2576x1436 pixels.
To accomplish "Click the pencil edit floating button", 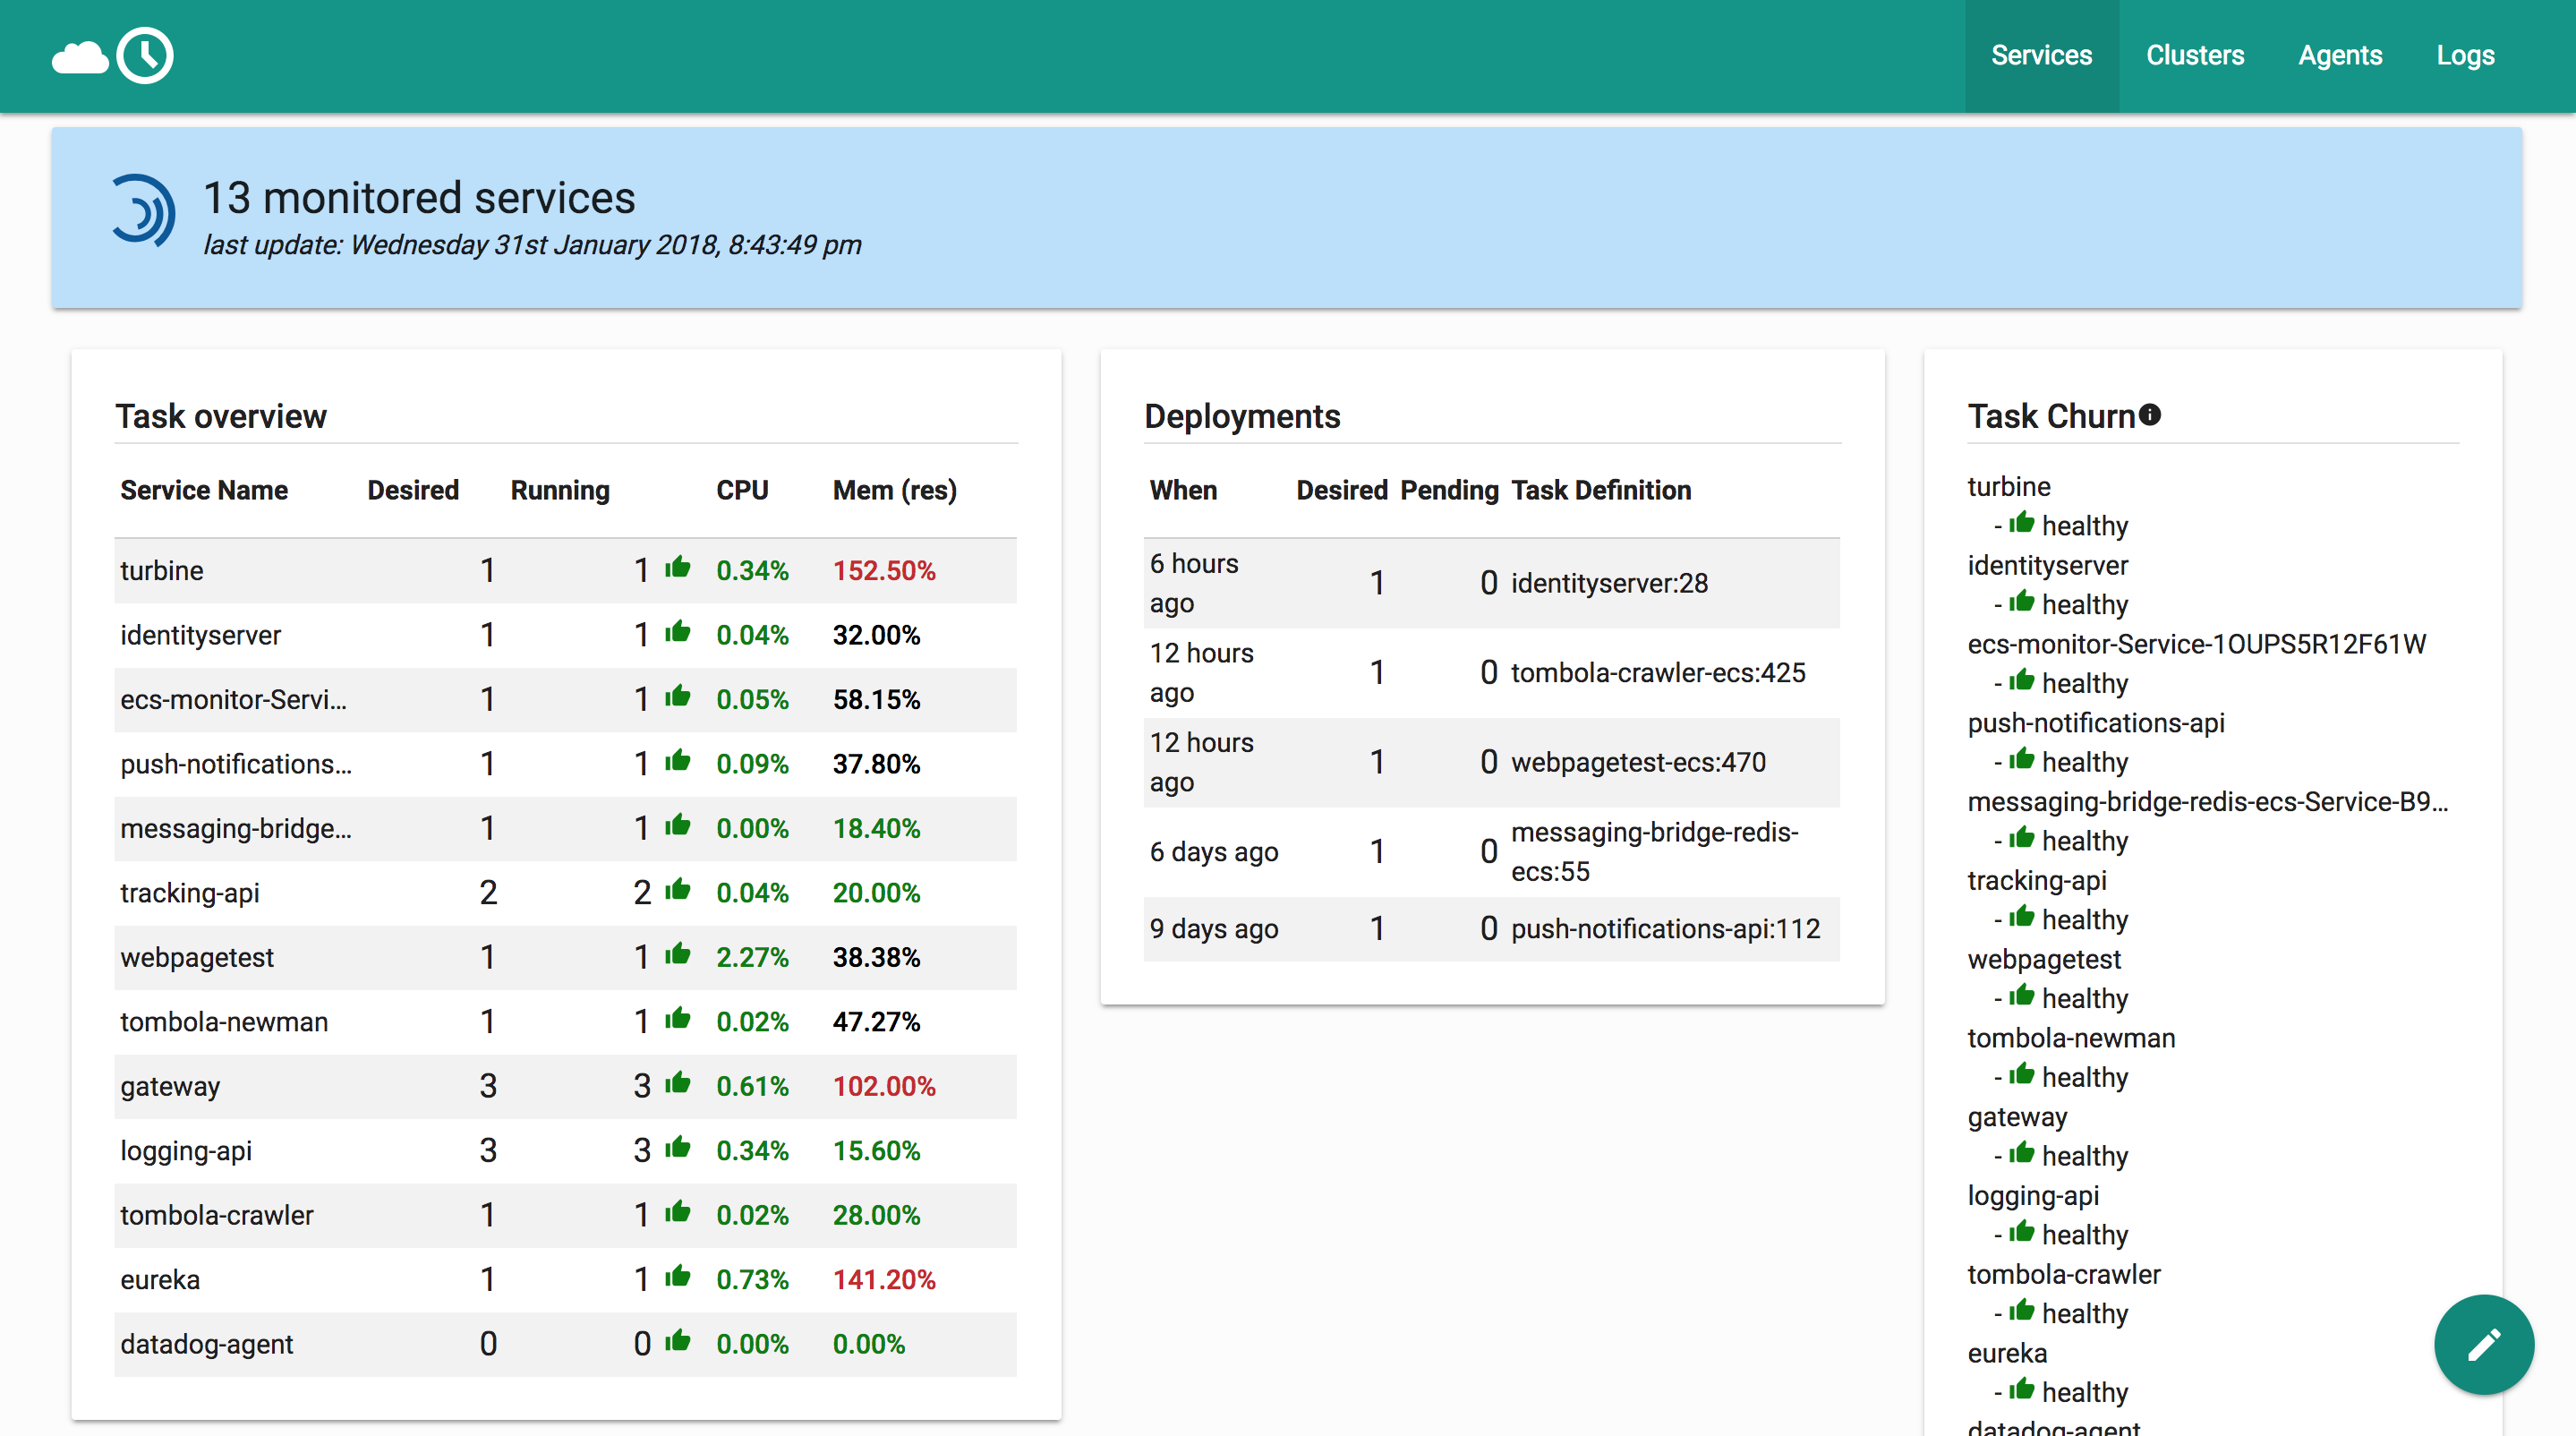I will (x=2483, y=1344).
